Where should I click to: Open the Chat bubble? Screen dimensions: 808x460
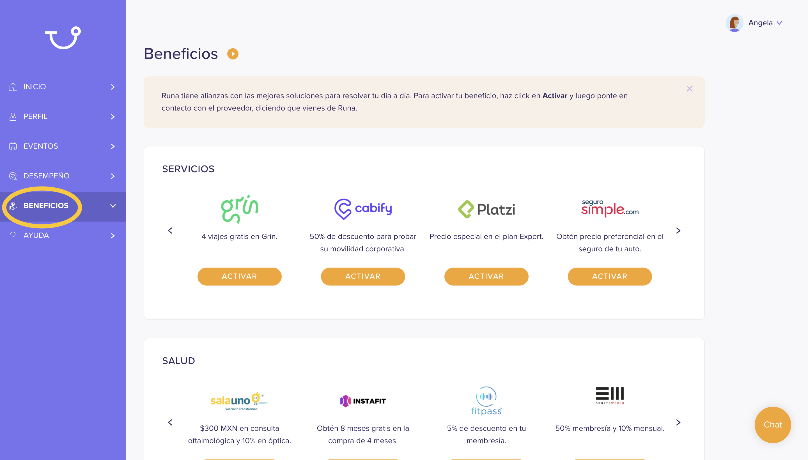773,425
